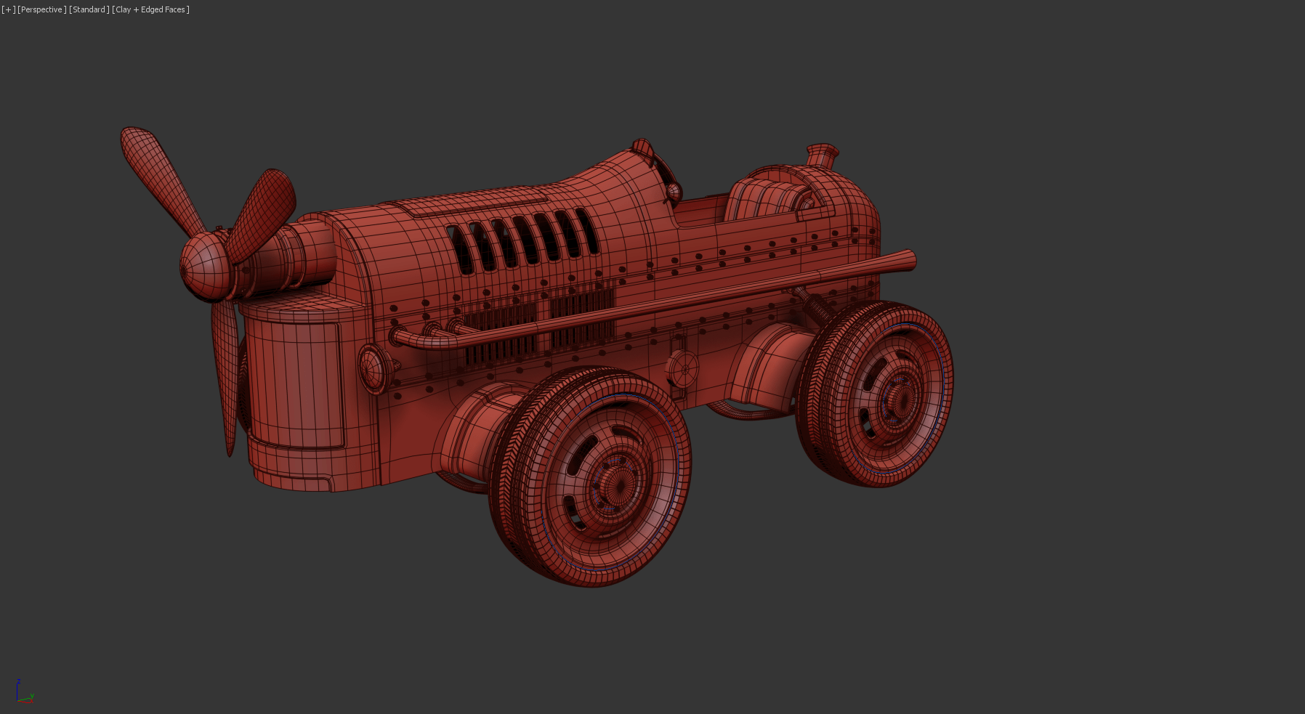
Task: Click the rear wheel's center hubcap
Action: (900, 398)
